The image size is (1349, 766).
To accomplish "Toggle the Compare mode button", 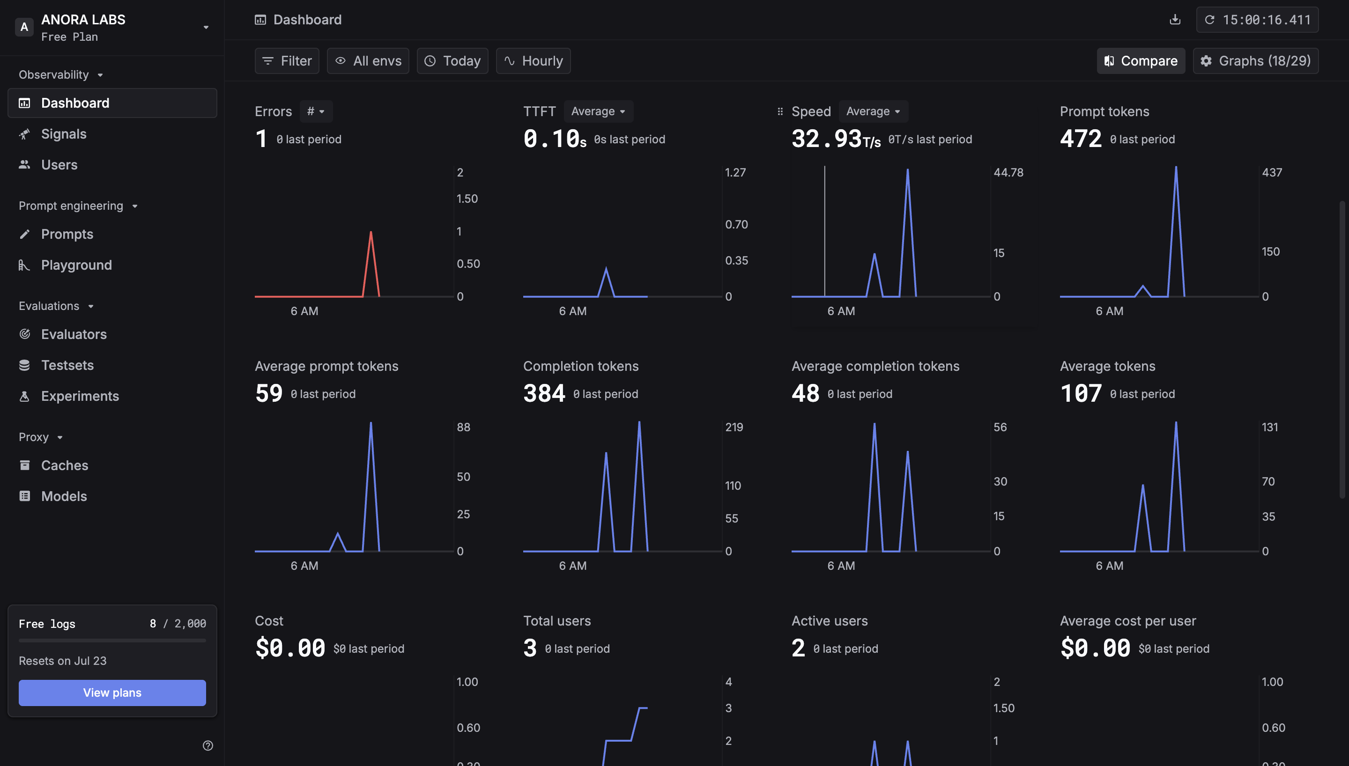I will click(1141, 61).
